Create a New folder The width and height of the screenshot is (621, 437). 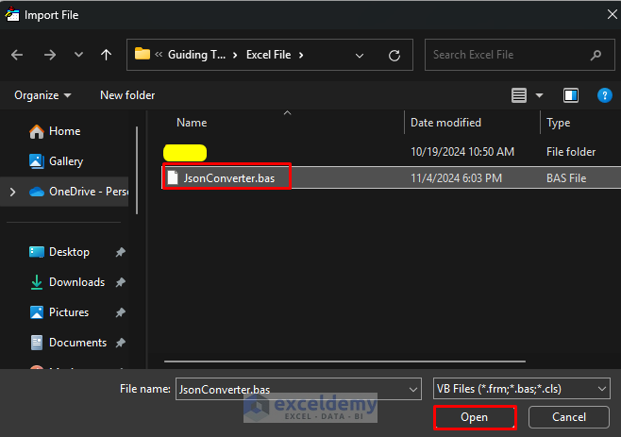click(x=127, y=95)
